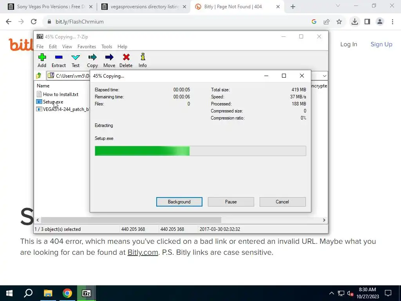Screen dimensions: 401x301
Task: Open a new Chrome tab
Action: click(x=293, y=7)
